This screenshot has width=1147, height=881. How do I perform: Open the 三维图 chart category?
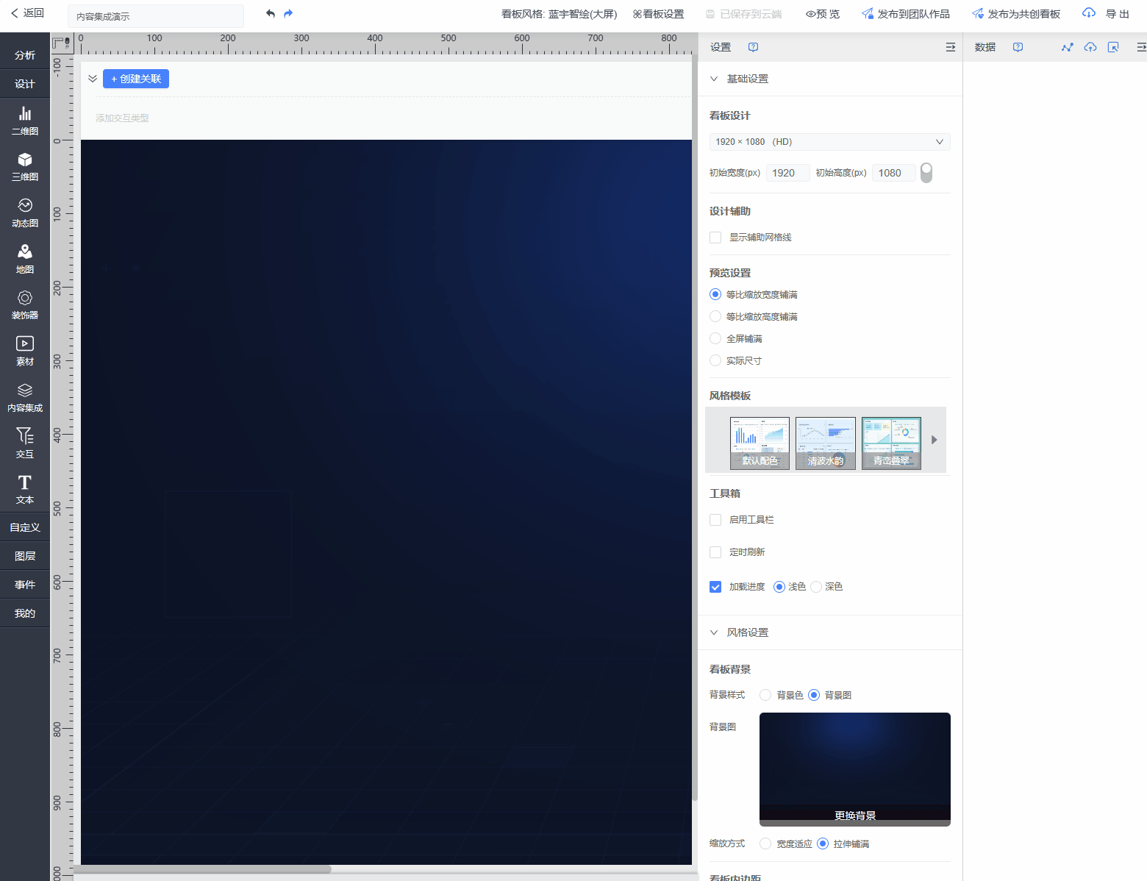[x=25, y=167]
